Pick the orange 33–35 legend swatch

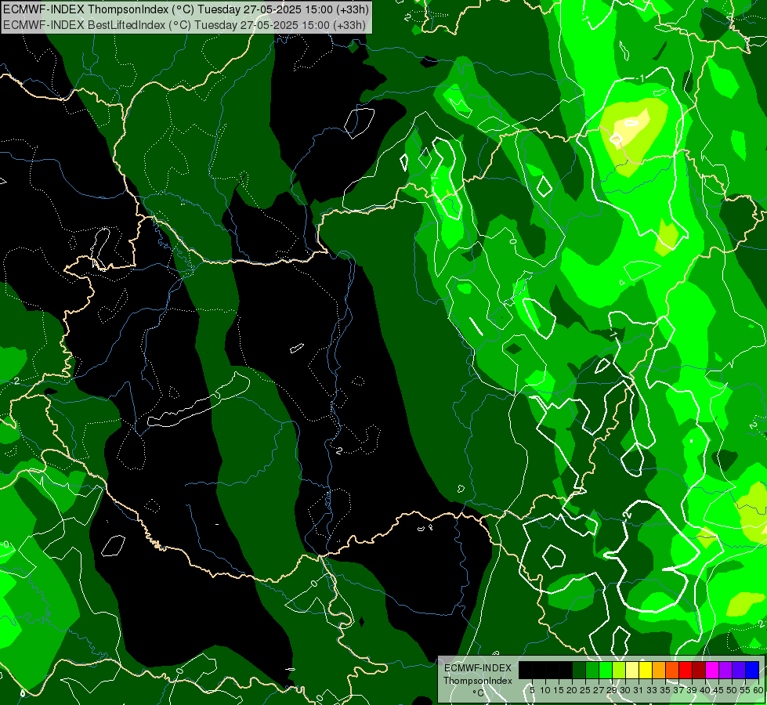click(660, 670)
